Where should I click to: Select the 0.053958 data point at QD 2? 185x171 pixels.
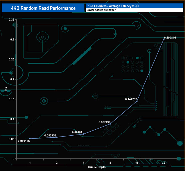pos(57,137)
